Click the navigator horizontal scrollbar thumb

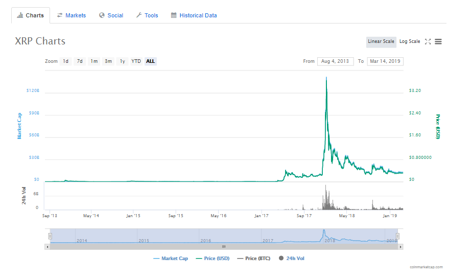click(224, 247)
